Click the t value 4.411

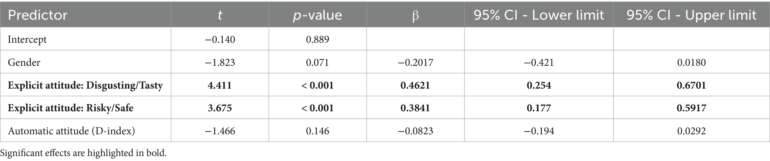220,85
